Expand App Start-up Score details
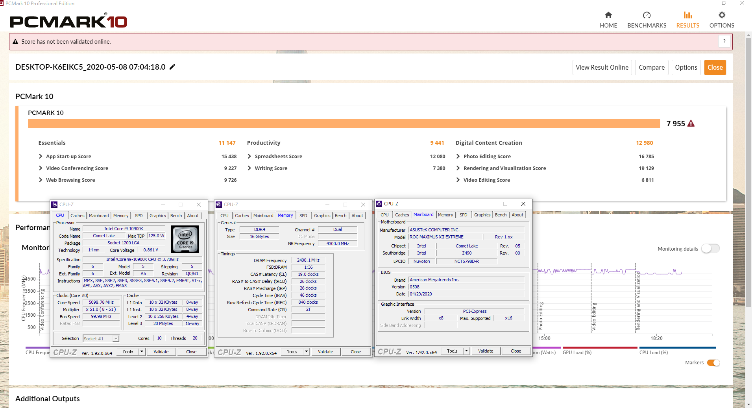 tap(41, 156)
